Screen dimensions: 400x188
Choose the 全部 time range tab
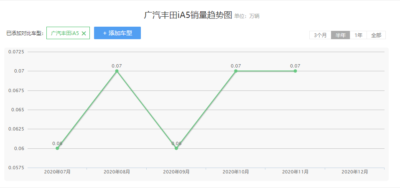376,35
